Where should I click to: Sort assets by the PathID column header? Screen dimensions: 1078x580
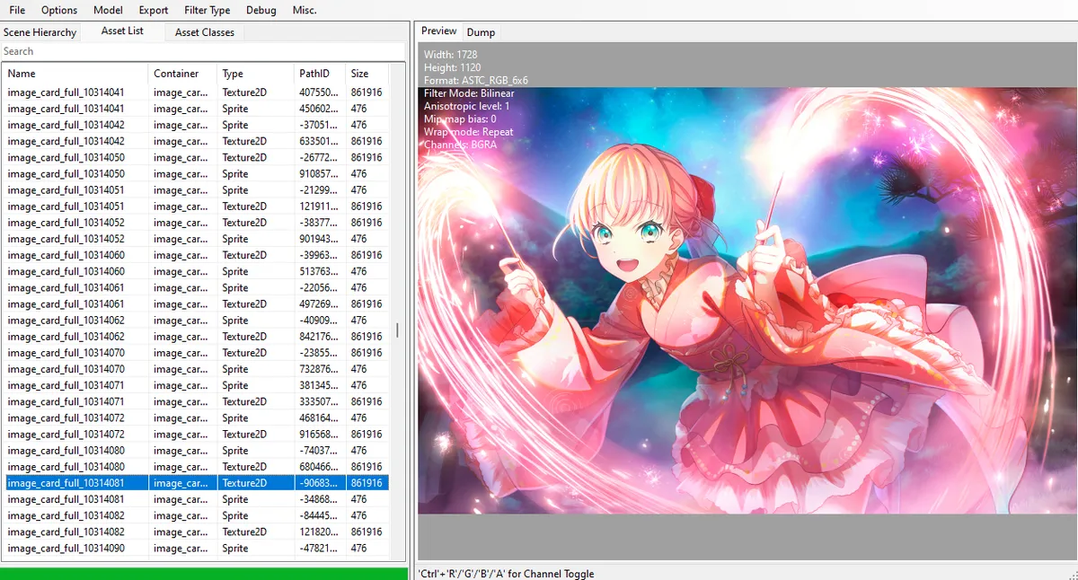320,74
